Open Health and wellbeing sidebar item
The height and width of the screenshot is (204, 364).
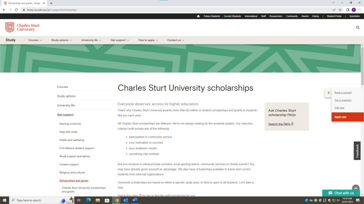tap(72, 140)
